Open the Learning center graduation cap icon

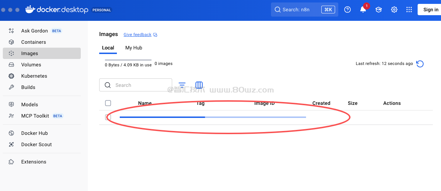click(x=379, y=10)
